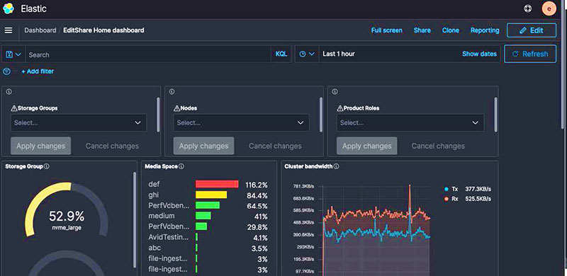Click Last 1 hour time range
Image resolution: width=567 pixels, height=276 pixels.
point(339,54)
